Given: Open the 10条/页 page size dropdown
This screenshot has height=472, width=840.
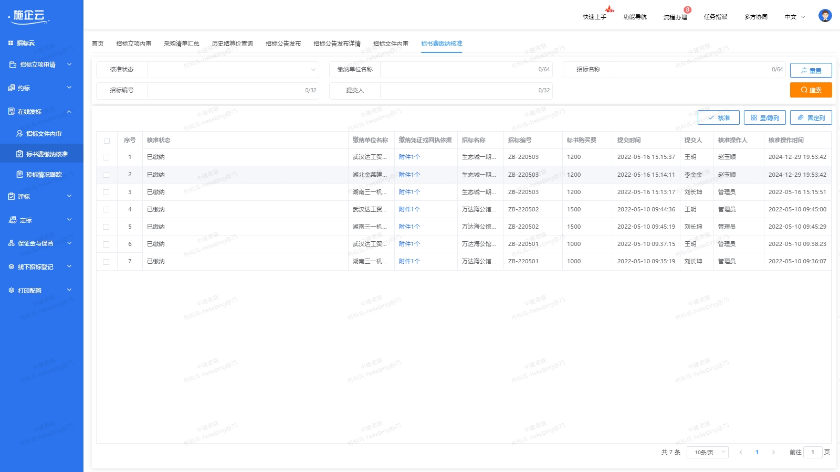Looking at the screenshot, I should (x=707, y=452).
